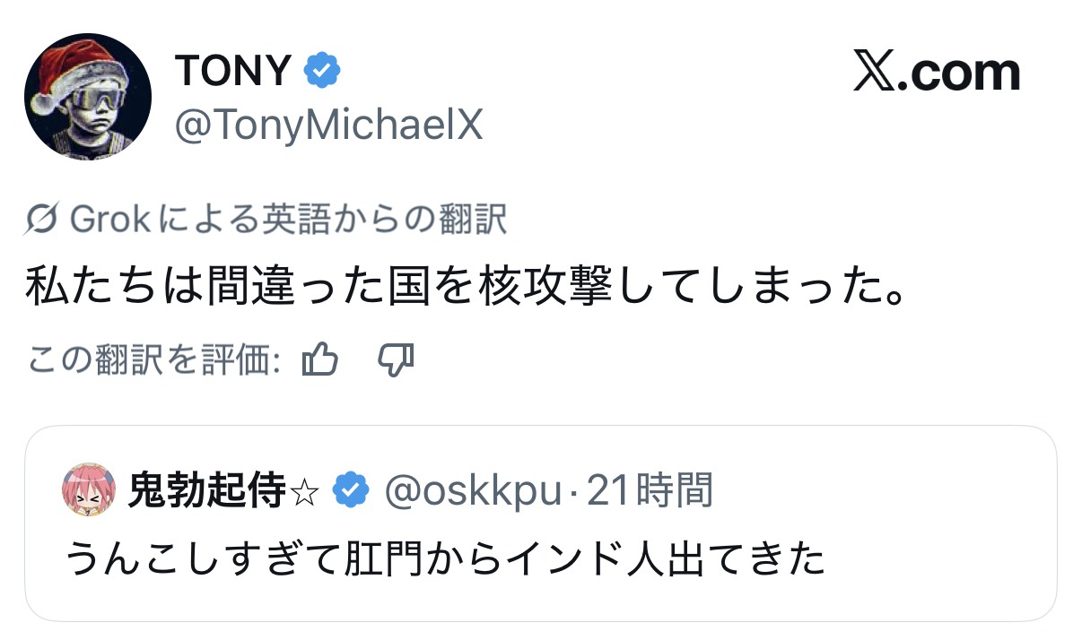The image size is (1082, 640).
Task: Click TONY's Santa hat profile avatar
Action: click(87, 97)
